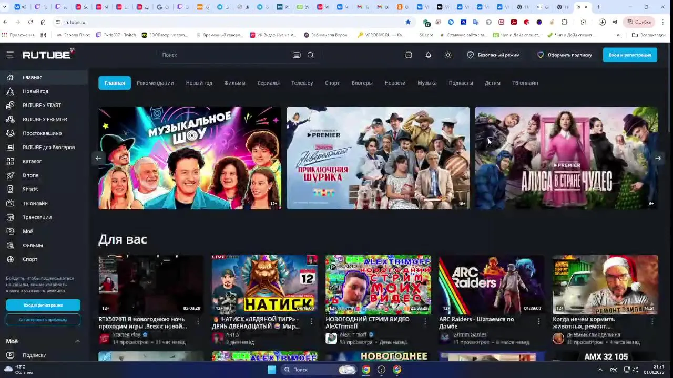This screenshot has width=673, height=378.
Task: Bookmark page with the star icon
Action: point(408,22)
